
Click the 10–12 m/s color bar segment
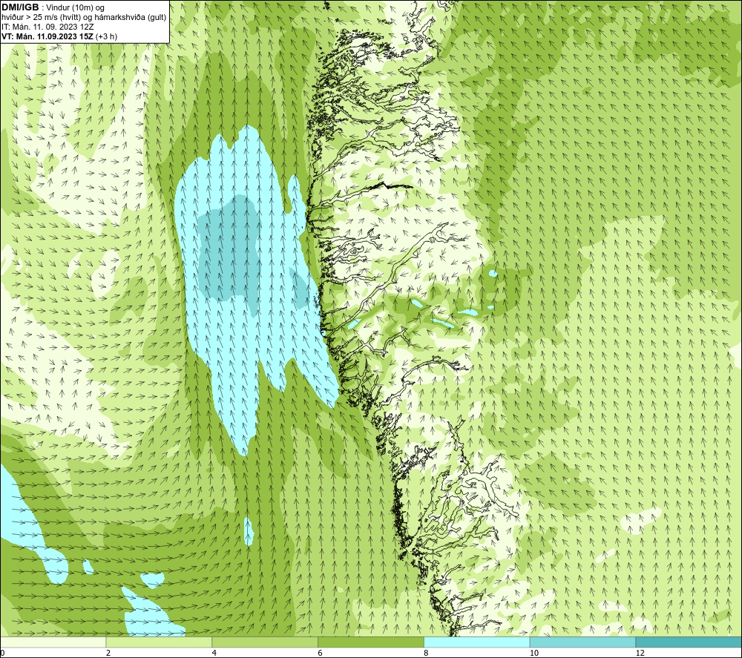coord(583,642)
